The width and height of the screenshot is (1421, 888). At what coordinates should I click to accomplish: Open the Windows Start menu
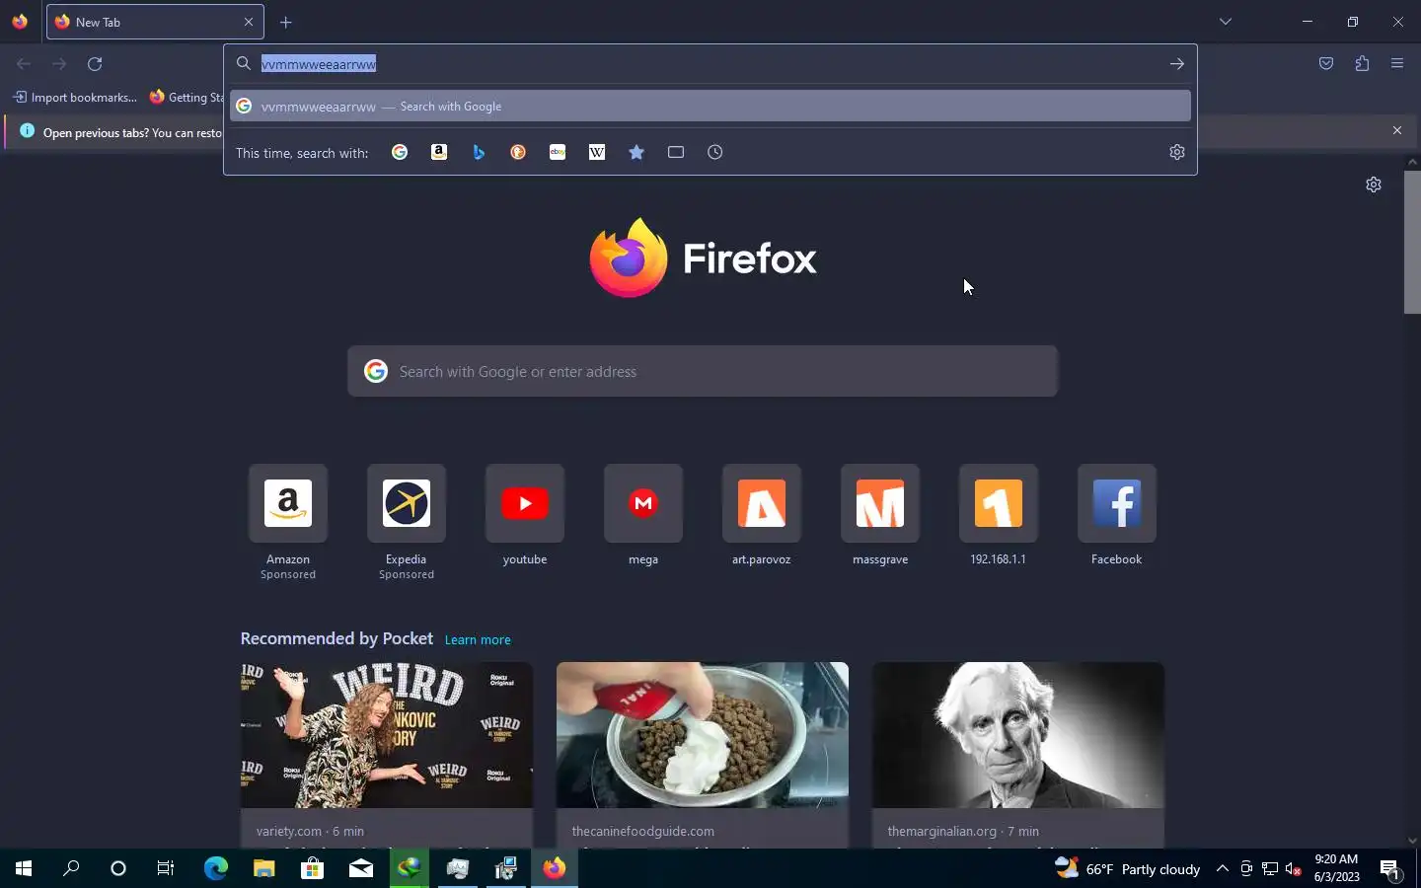[24, 868]
